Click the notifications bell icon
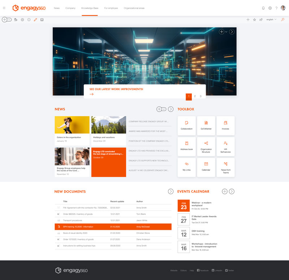 pyautogui.click(x=263, y=8)
